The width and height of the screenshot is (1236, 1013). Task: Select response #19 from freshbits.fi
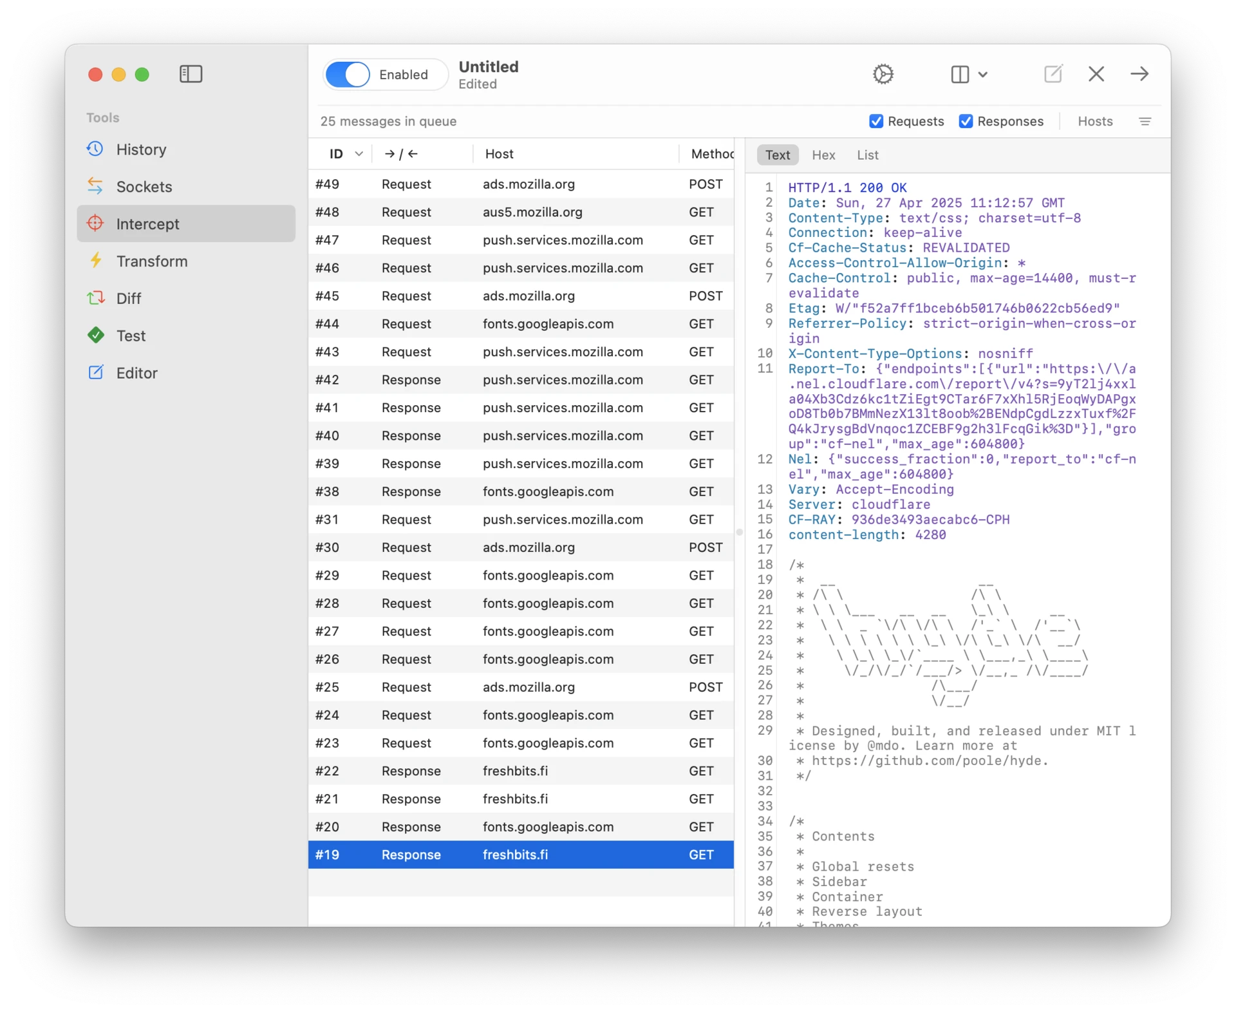click(x=520, y=855)
